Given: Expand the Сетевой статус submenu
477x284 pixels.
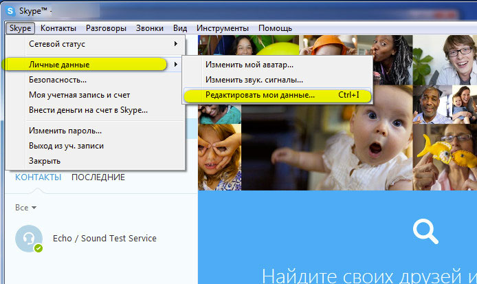Looking at the screenshot, I should (96, 44).
